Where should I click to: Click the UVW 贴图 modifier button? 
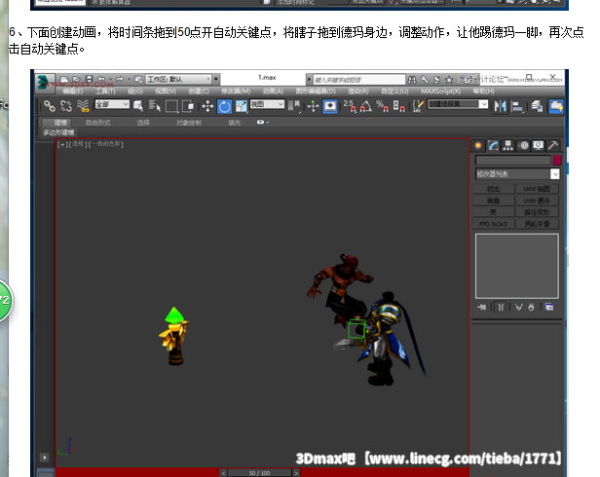pos(537,189)
